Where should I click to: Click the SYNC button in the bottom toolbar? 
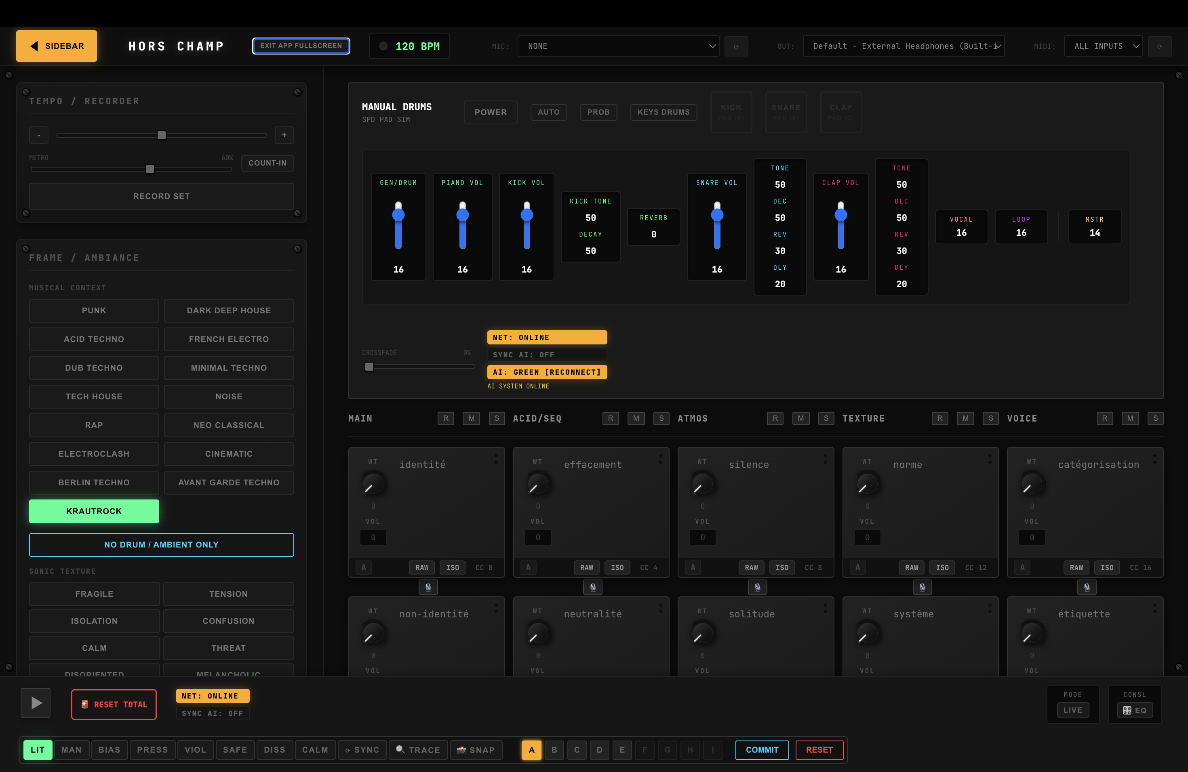point(362,749)
